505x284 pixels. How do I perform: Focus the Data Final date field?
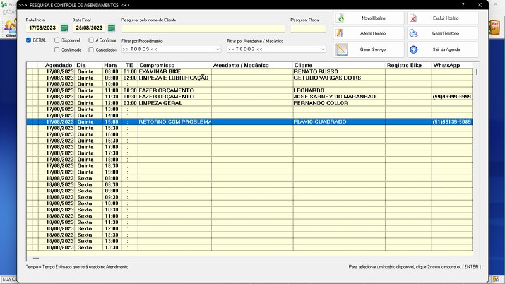89,28
